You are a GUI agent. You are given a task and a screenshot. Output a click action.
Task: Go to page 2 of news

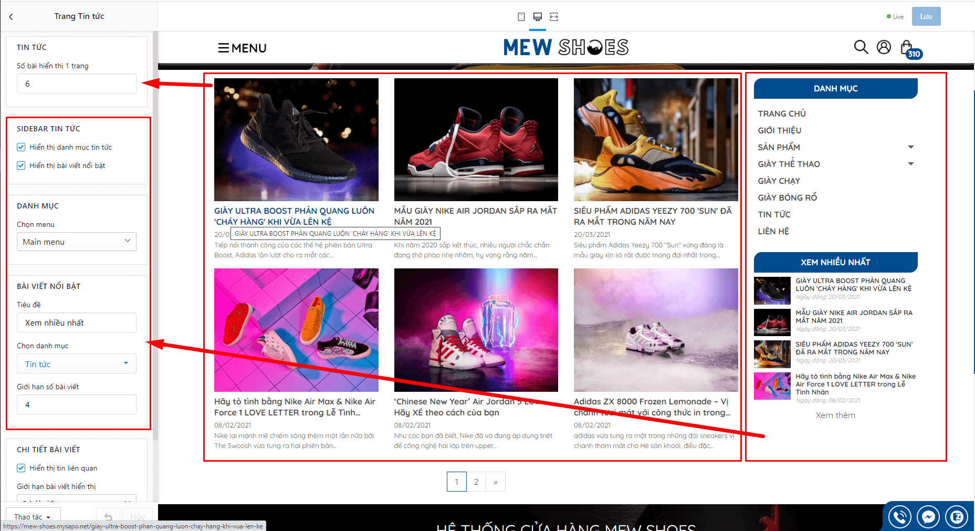pos(476,482)
